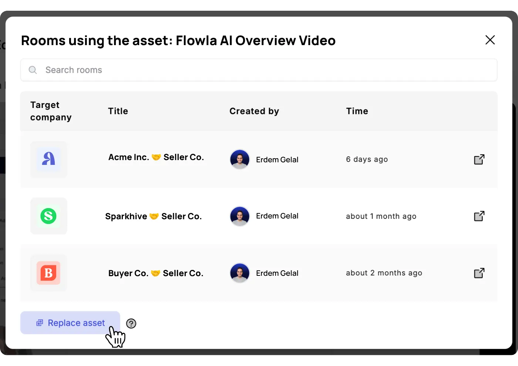Click Erdem Gelal avatar in Buyer Co. row
Screen dimensions: 518x366
coord(240,273)
